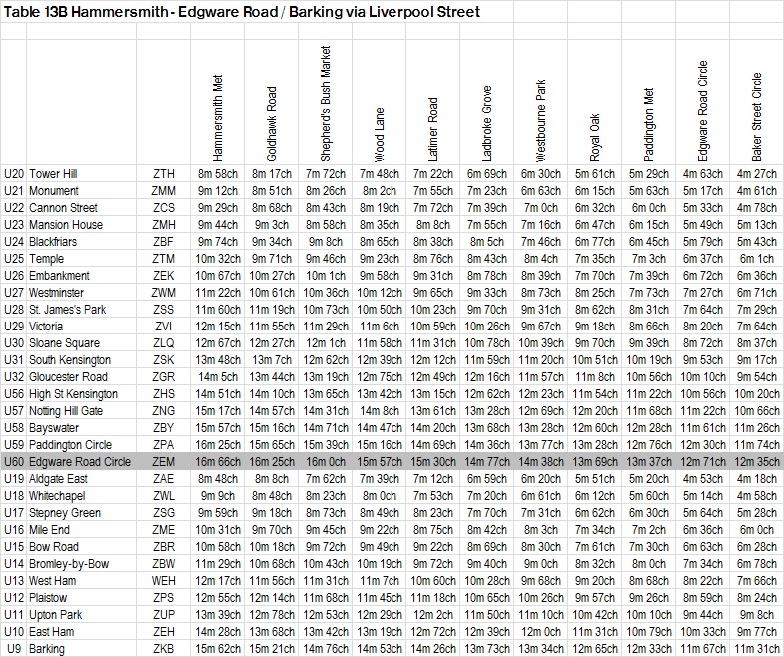The image size is (784, 657).
Task: Select the "Shepherd's Bush Market" column header
Action: click(325, 104)
